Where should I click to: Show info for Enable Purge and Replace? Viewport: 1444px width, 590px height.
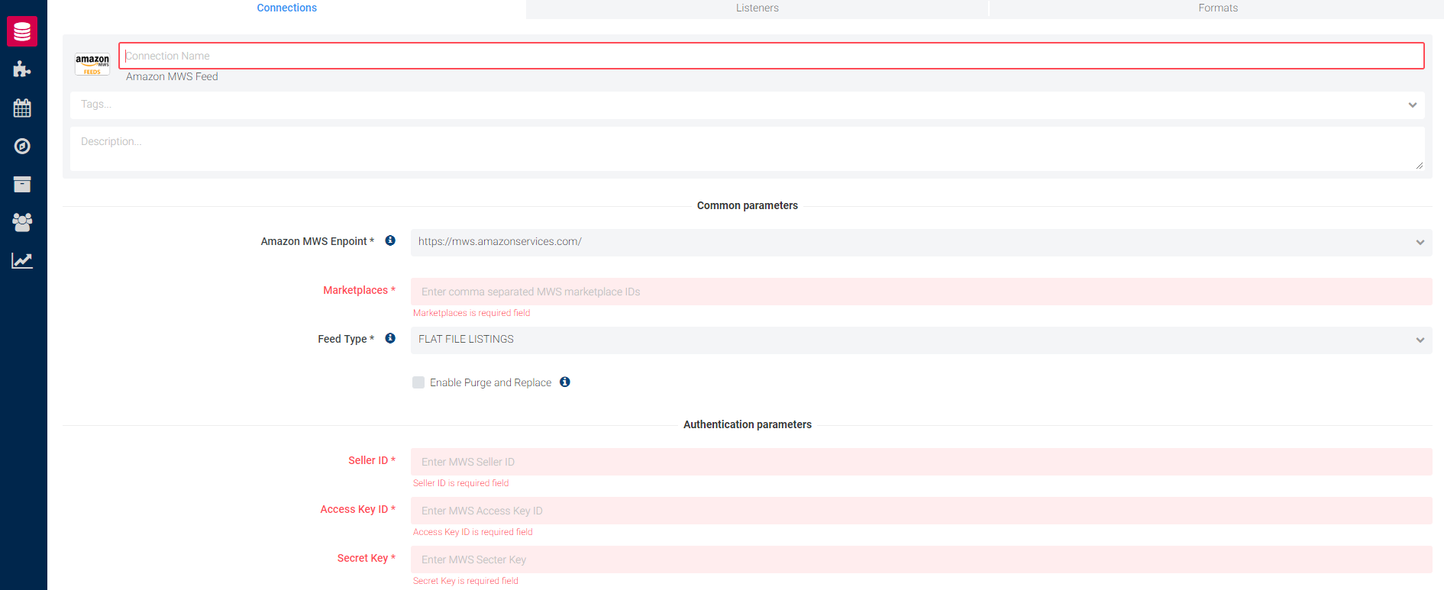[x=565, y=382]
